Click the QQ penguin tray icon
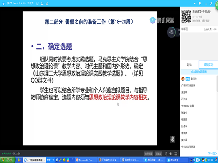This screenshot has height=163, width=218. coord(203,160)
